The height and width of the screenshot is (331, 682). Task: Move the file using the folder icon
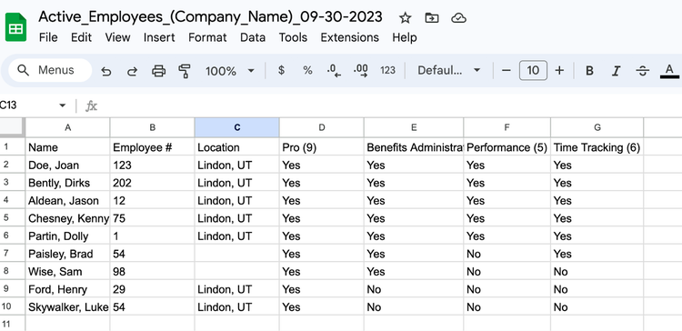point(431,18)
